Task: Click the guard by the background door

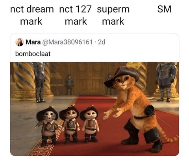Action: (x=69, y=84)
